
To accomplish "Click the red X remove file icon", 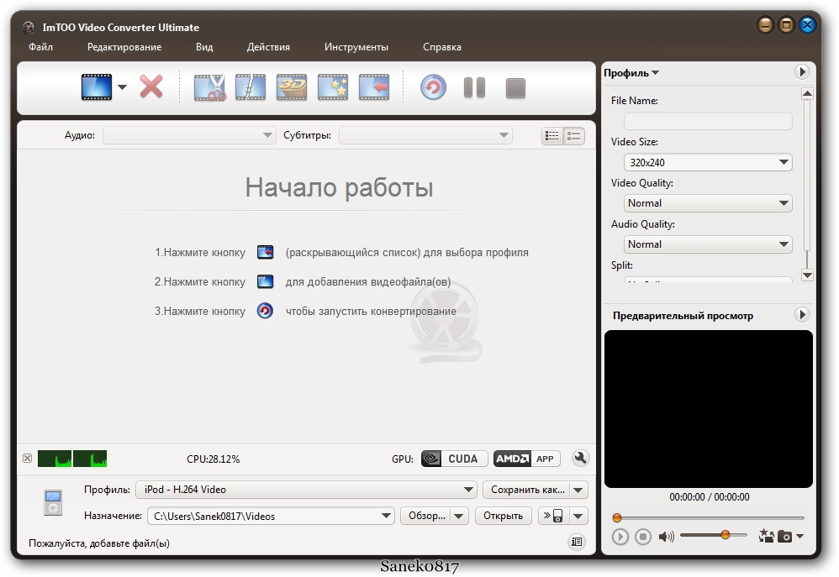I will (151, 87).
